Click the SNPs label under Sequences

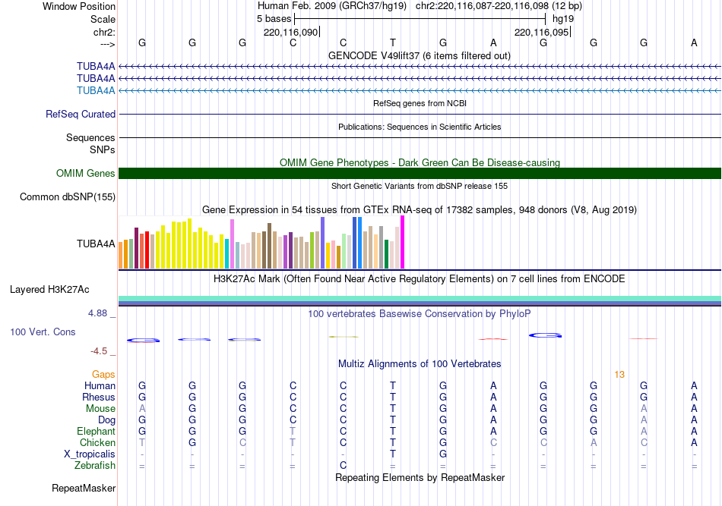[103, 149]
